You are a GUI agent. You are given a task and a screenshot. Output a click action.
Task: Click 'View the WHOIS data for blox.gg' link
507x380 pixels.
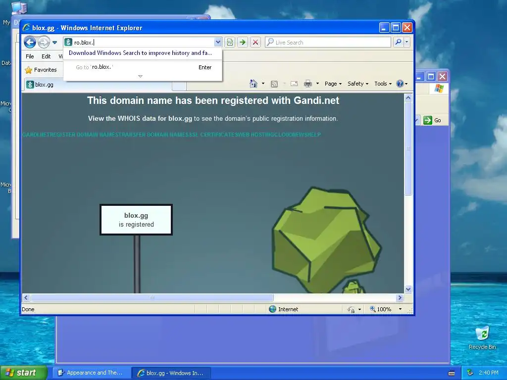pos(140,119)
